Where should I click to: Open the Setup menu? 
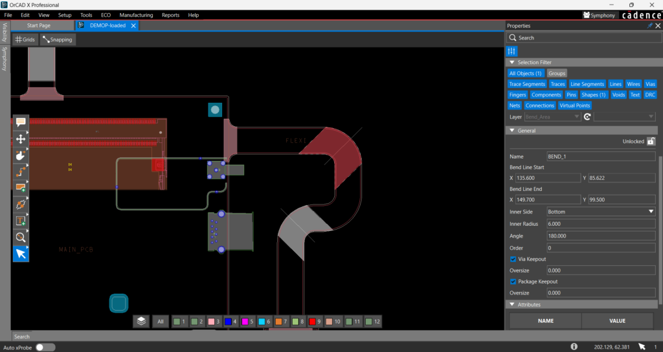65,16
